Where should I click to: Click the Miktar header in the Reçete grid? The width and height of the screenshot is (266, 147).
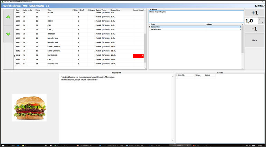click(x=200, y=75)
